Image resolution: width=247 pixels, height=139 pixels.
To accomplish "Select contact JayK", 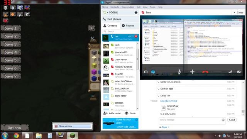I will click(119, 46).
